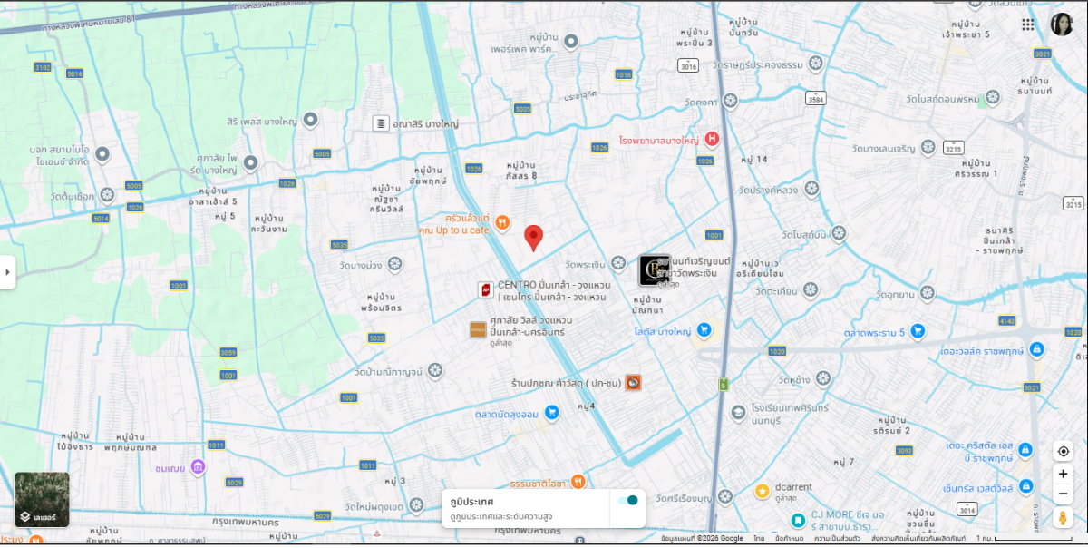Screen dimensions: 1088x548
Task: Select the วัดพระเงิน temple marker
Action: pos(618,263)
